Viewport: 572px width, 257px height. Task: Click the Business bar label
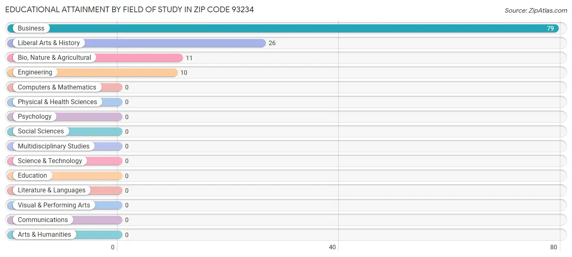[x=31, y=28]
